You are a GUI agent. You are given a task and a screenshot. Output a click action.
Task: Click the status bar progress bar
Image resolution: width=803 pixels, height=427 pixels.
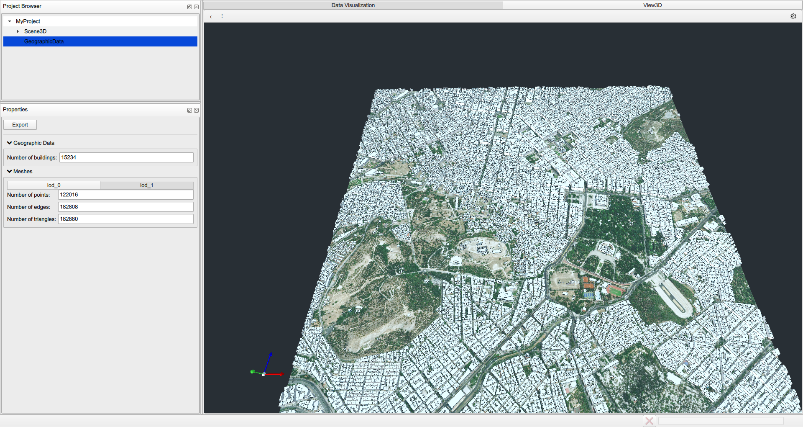point(721,421)
